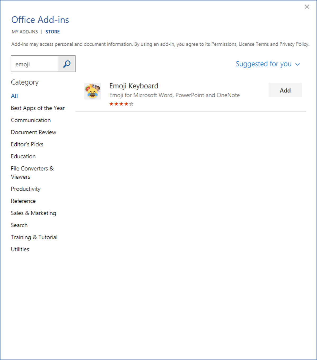Click the magnifying glass search icon
Viewport: 317px width, 360px height.
pos(67,64)
